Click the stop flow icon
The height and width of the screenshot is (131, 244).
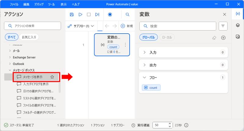pos(89,14)
